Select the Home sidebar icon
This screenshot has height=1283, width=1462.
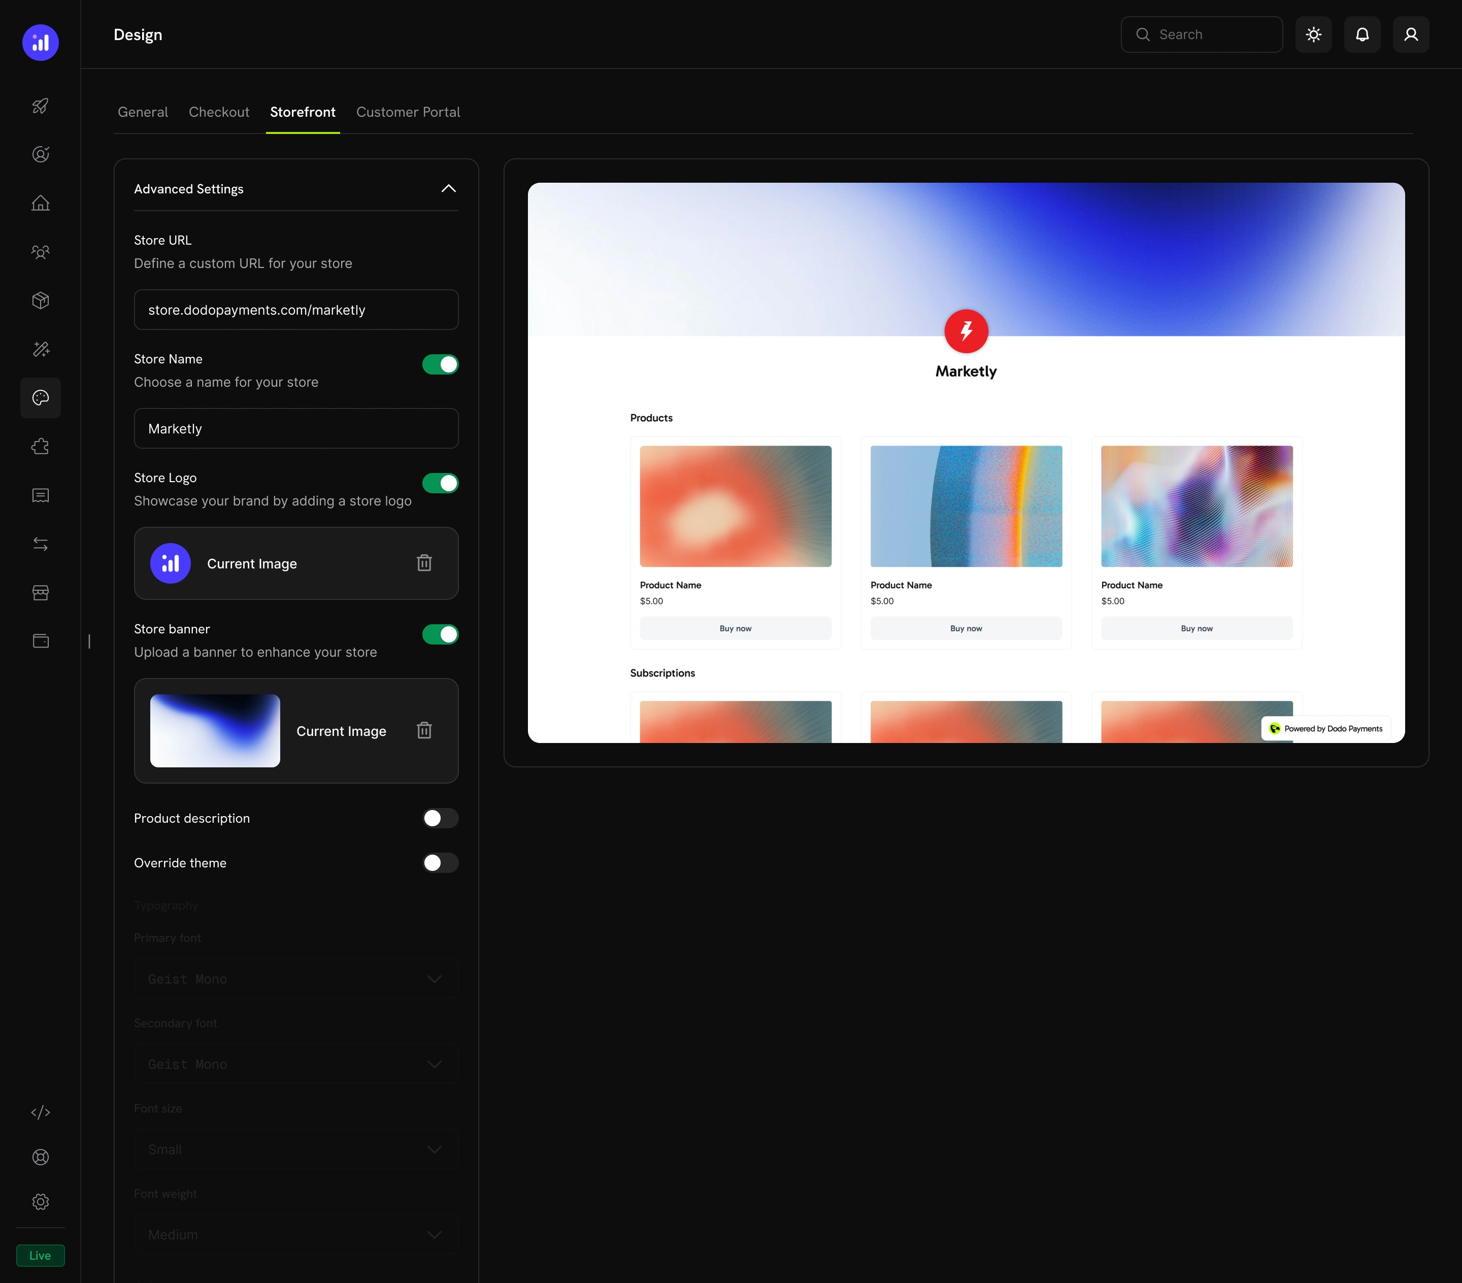40,202
